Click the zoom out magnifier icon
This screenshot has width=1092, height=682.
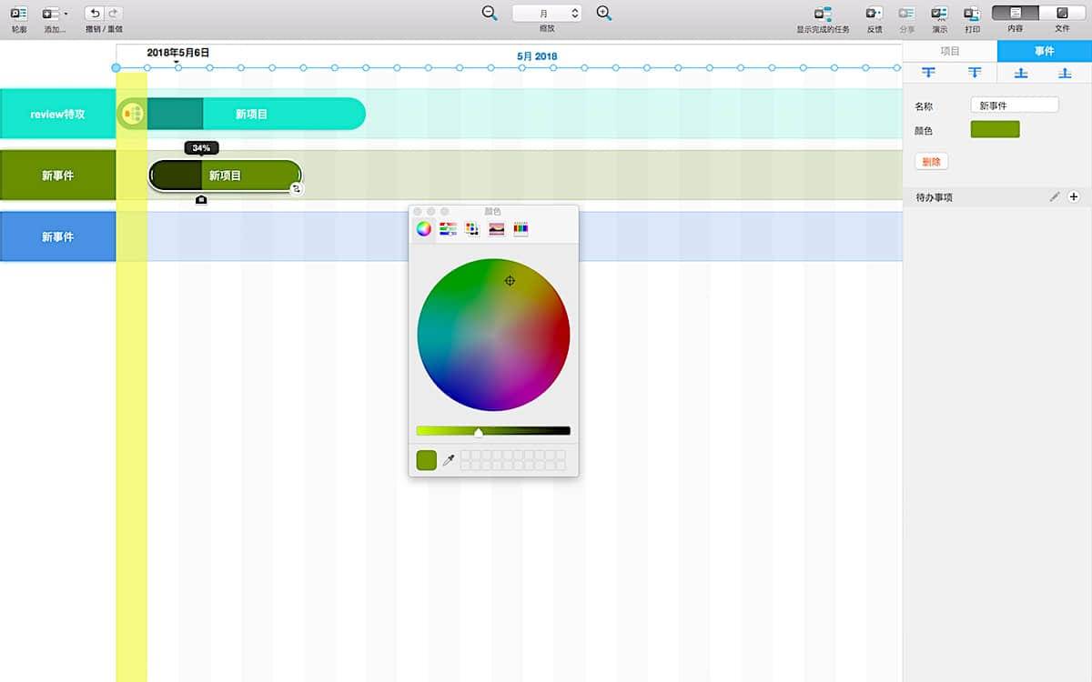point(490,13)
